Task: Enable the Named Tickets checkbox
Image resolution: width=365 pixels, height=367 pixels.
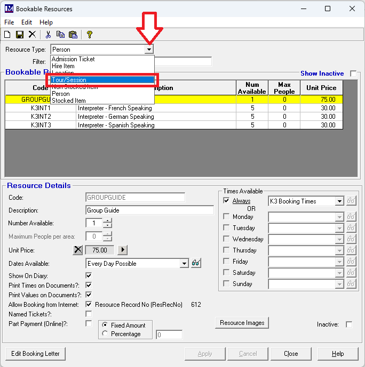Action: pos(89,314)
